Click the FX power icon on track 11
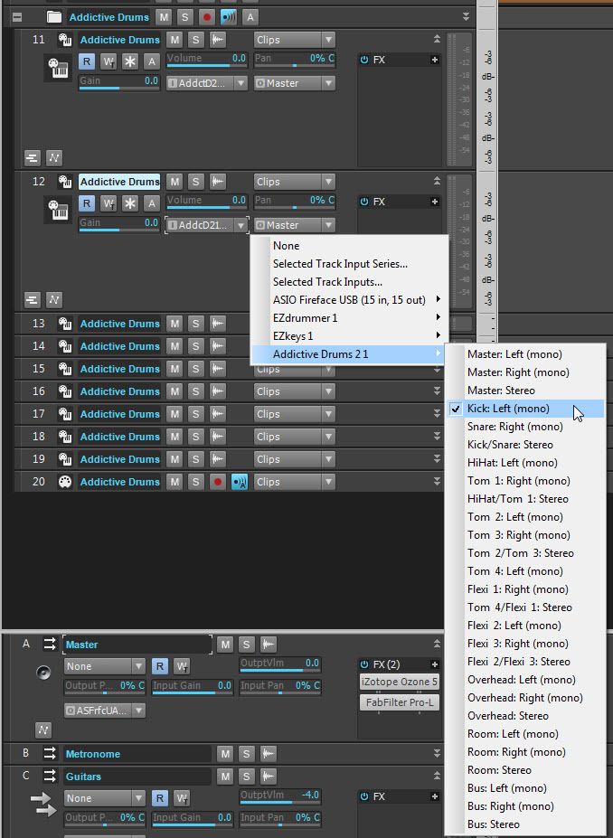Viewport: 613px width, 838px height. 364,60
